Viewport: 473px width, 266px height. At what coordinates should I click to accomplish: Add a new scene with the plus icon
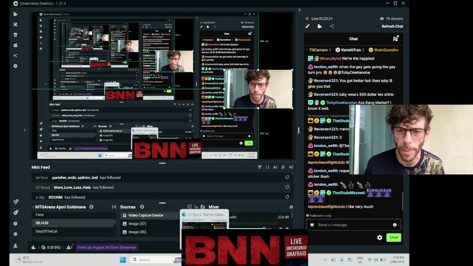pyautogui.click(x=91, y=207)
